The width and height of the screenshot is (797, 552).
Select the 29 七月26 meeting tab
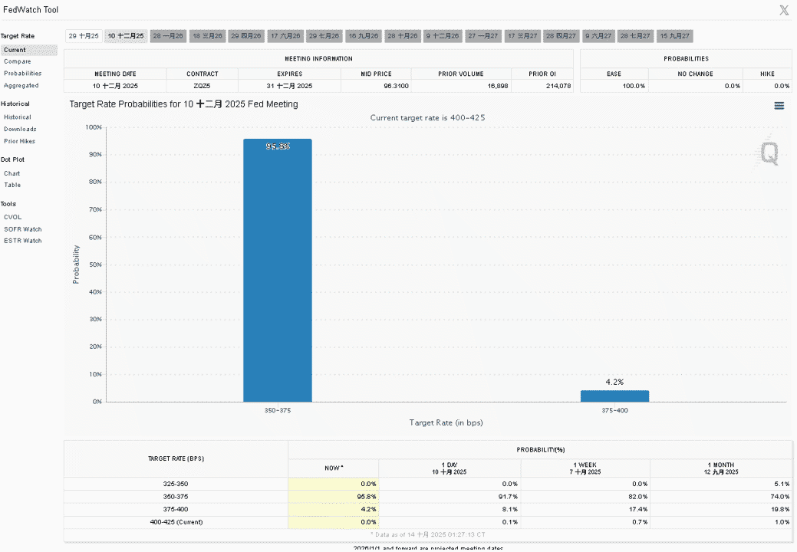(324, 36)
